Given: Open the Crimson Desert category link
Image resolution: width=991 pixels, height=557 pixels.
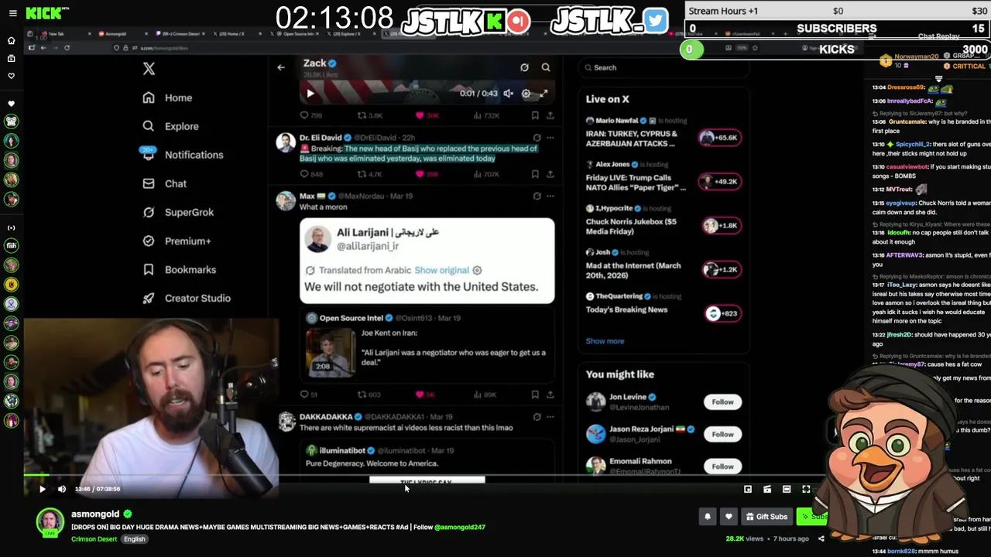Looking at the screenshot, I should point(94,539).
